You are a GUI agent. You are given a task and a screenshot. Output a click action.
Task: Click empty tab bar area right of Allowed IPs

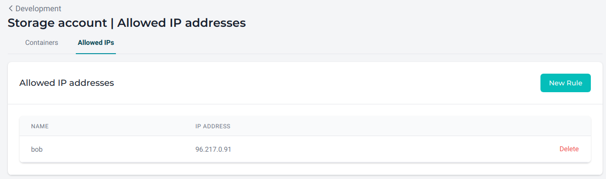357,42
